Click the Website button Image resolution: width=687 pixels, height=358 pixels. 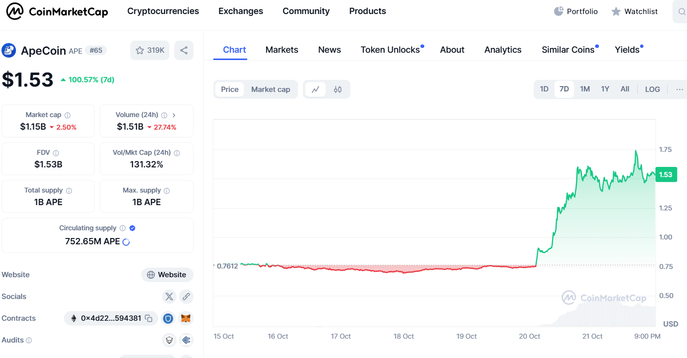[x=167, y=275]
